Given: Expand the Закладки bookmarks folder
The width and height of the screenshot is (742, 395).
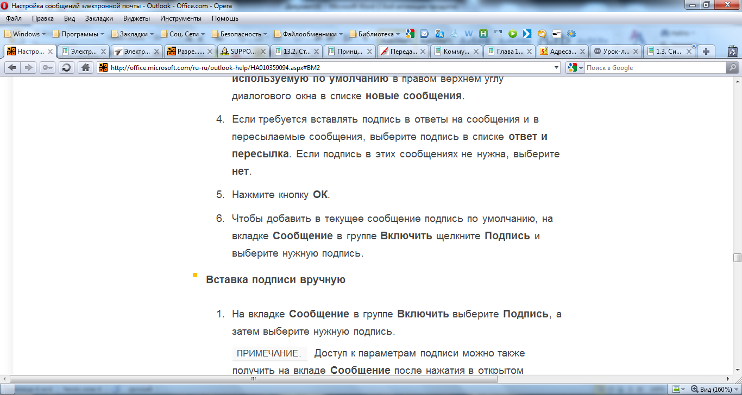Looking at the screenshot, I should (x=132, y=34).
